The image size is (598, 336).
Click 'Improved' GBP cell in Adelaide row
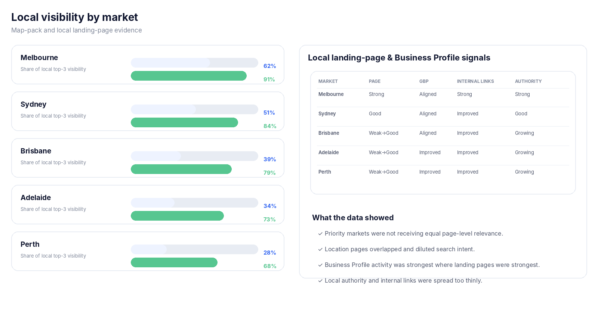click(x=430, y=153)
